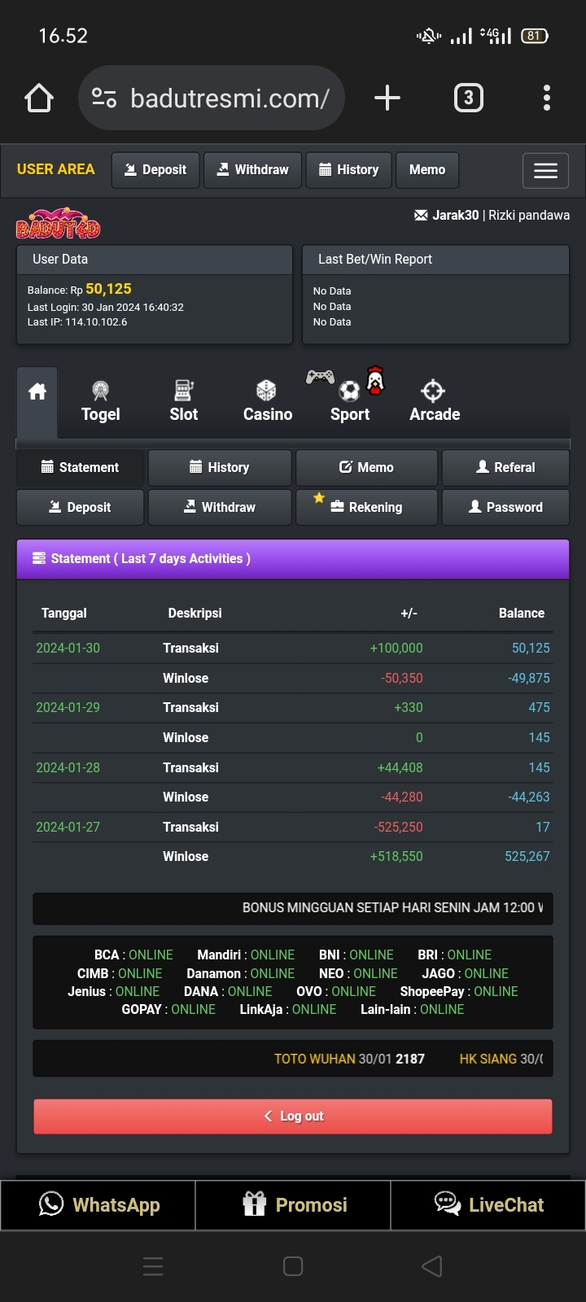Tap the site info icon in address bar
586x1302 pixels.
(x=104, y=98)
